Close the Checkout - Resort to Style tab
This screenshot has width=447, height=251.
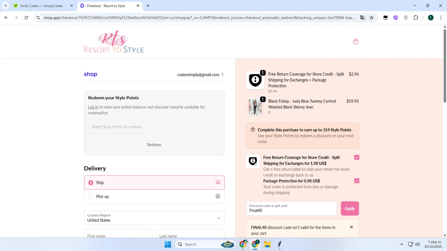click(138, 6)
